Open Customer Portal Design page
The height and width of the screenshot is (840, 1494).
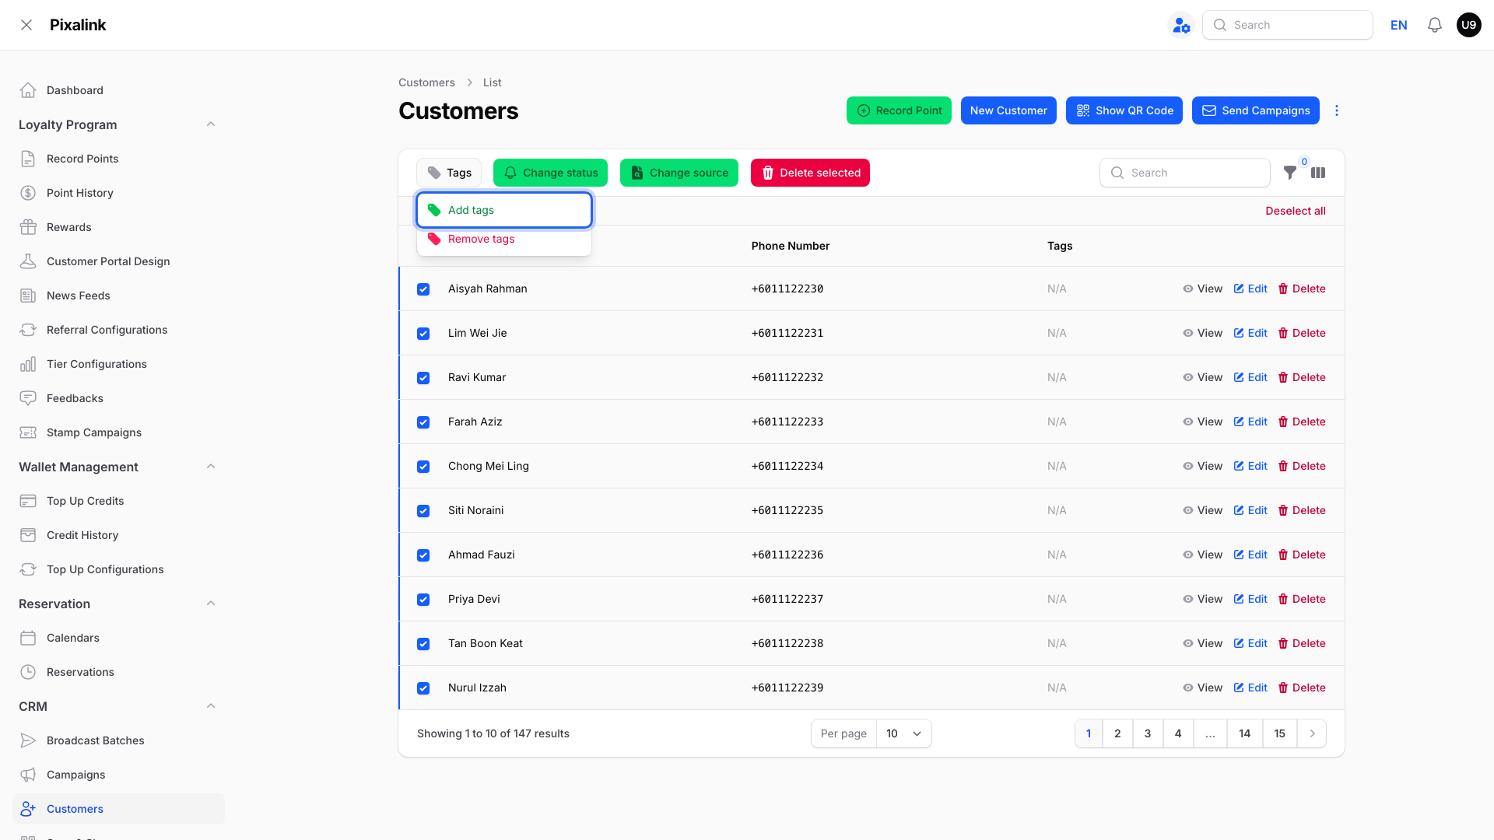[x=118, y=261]
